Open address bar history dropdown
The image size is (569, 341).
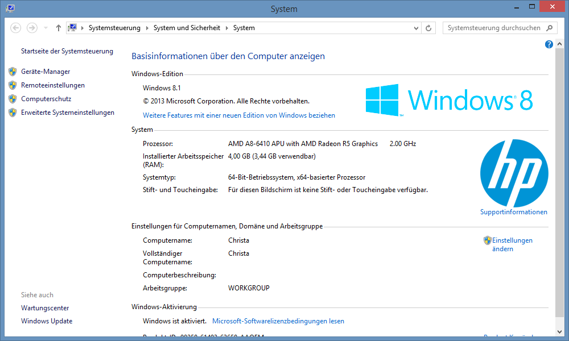(416, 28)
